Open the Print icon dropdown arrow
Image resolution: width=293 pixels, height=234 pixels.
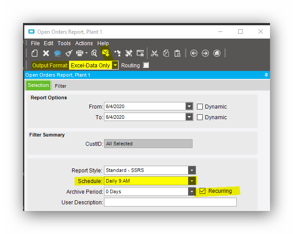86,53
